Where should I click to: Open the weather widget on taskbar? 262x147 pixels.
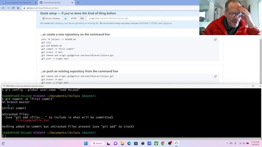(3, 143)
